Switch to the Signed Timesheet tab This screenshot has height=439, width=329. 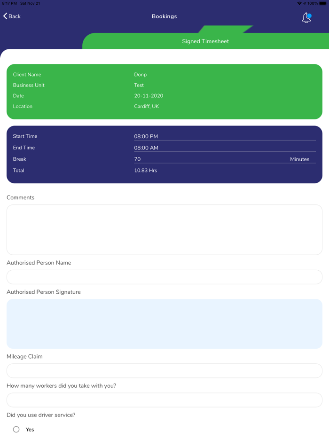205,41
